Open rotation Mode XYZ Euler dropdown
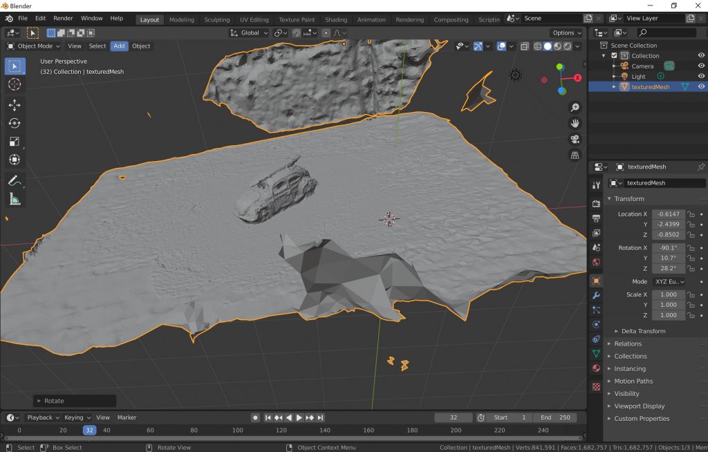 coord(669,282)
